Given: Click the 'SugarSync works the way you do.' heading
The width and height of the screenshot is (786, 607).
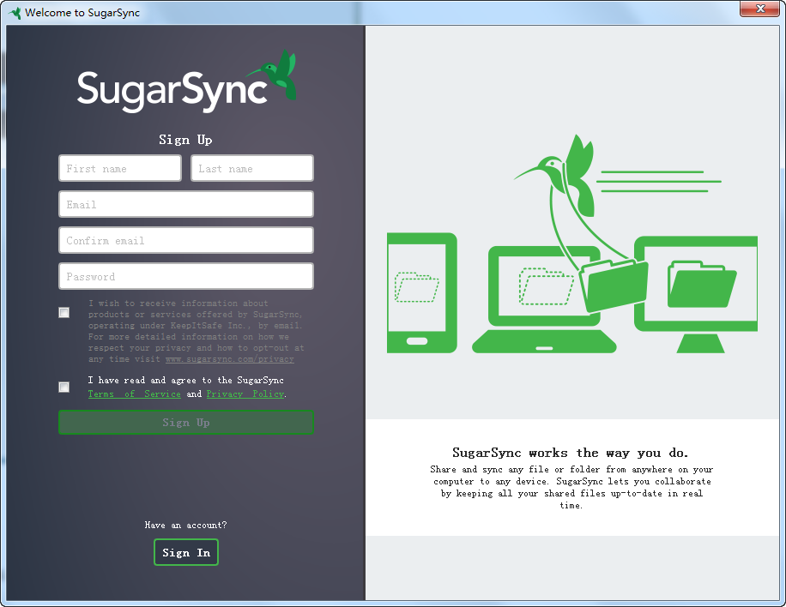Looking at the screenshot, I should pos(571,453).
